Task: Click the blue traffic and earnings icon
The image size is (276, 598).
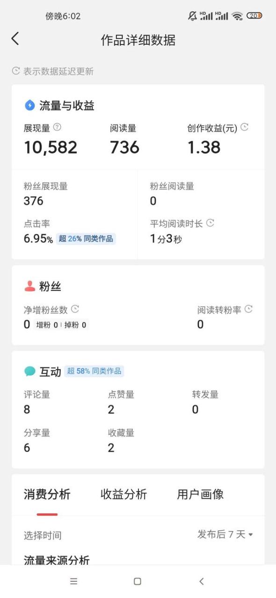Action: click(29, 105)
